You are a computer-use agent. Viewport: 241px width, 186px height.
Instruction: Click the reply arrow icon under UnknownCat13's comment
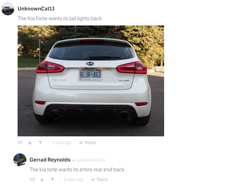tap(81, 143)
